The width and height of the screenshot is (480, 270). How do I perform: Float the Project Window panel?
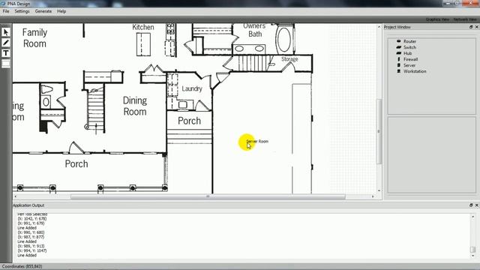tap(471, 27)
